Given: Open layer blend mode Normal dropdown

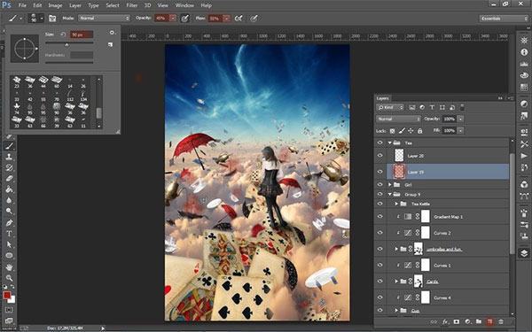Looking at the screenshot, I should click(398, 119).
